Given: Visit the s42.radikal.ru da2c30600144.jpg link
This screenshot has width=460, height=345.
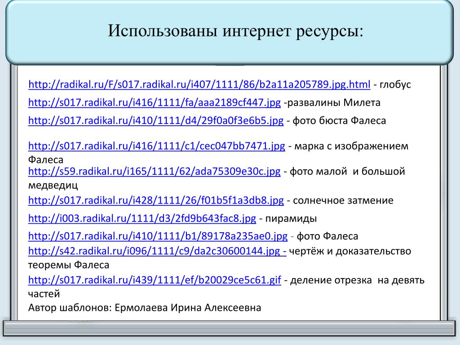Looking at the screenshot, I should [x=157, y=252].
